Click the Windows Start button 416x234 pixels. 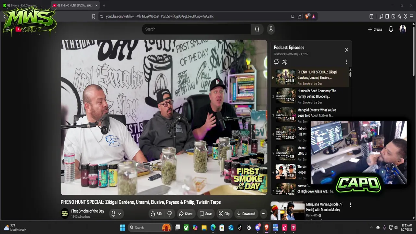[x=123, y=227]
